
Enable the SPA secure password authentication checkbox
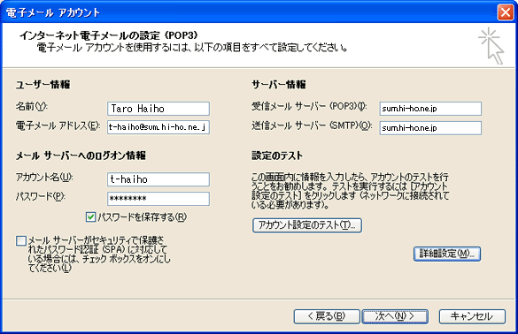(x=21, y=240)
